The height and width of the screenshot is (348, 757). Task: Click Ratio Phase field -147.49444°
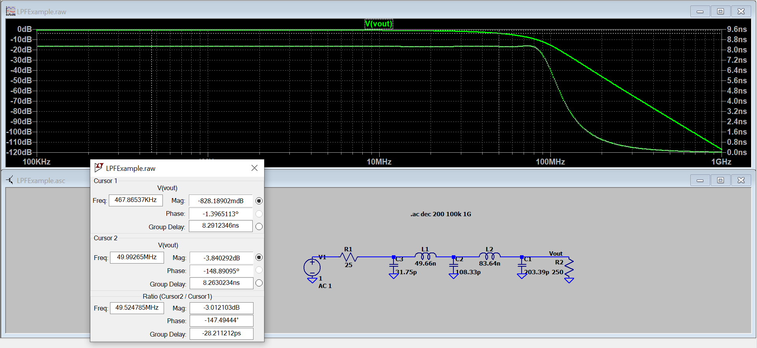(222, 320)
